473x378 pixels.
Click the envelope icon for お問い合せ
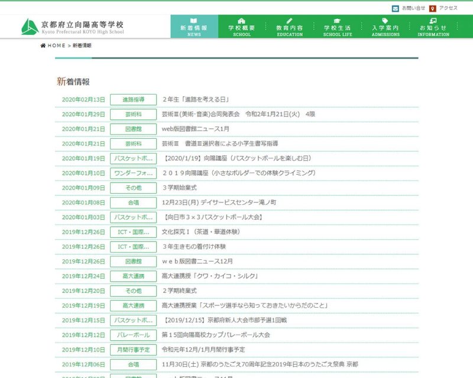tap(395, 8)
